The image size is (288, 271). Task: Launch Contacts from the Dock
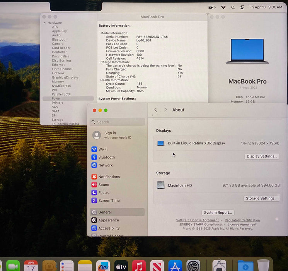coord(49,266)
